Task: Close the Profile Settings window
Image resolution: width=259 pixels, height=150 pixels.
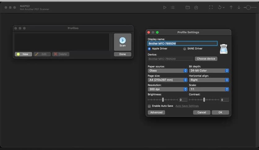Action: pyautogui.click(x=149, y=32)
